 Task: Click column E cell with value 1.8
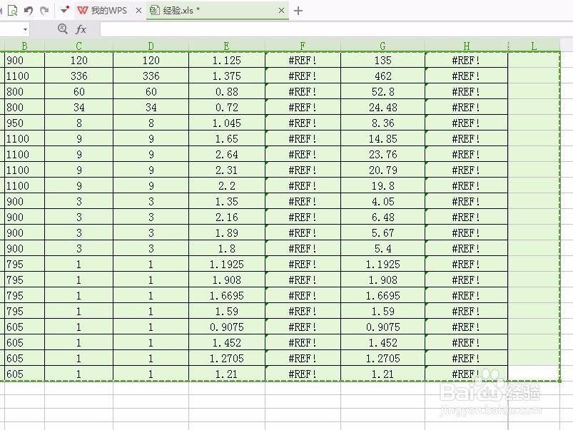tap(227, 249)
